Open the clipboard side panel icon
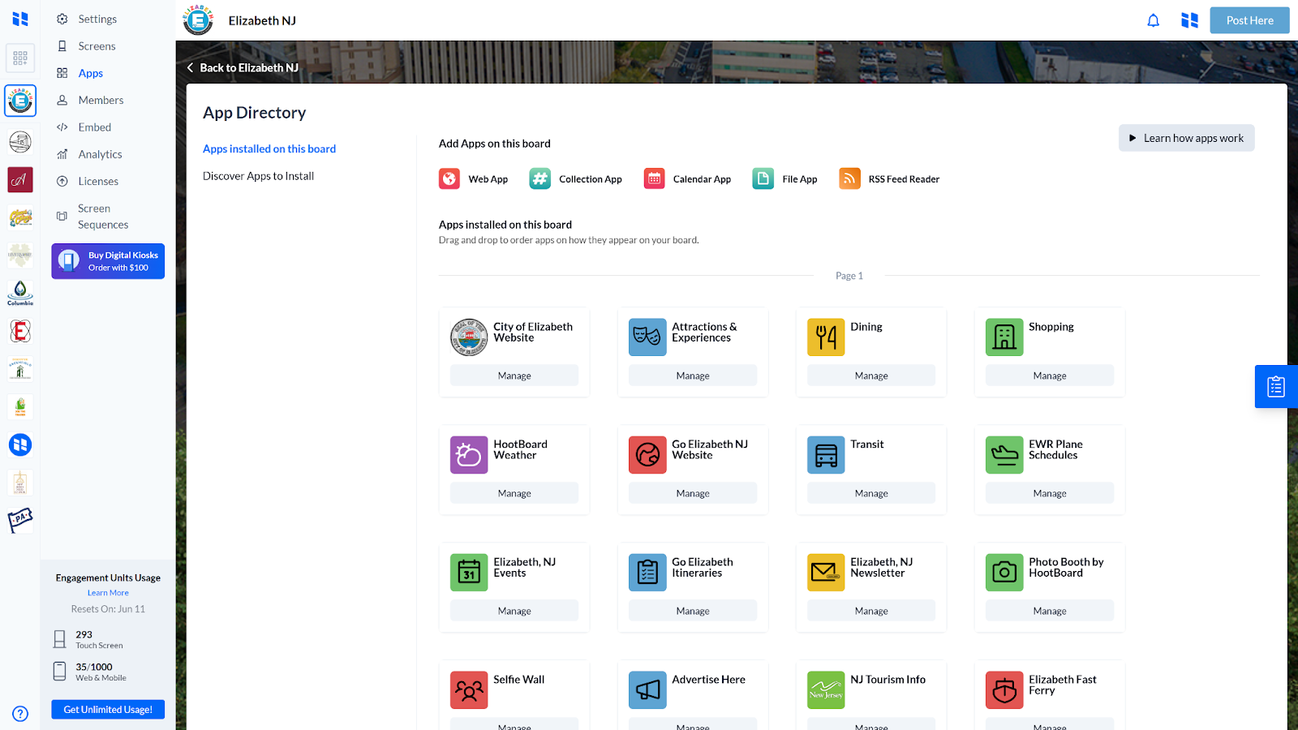 (x=1276, y=387)
